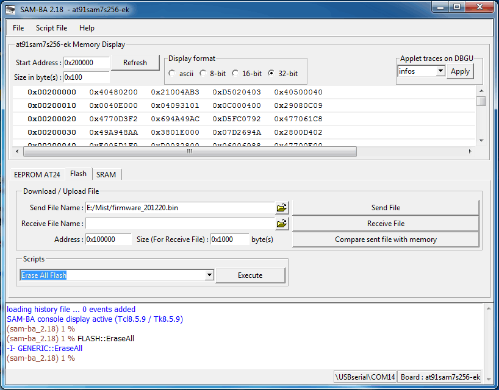Click memory address 0x00200030

pyautogui.click(x=52, y=132)
